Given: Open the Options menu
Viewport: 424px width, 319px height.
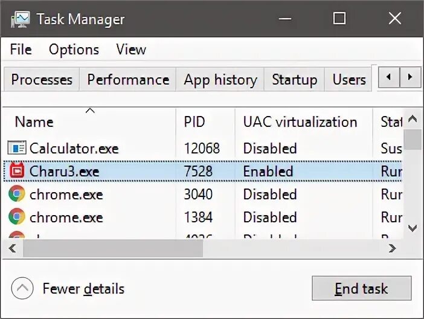Looking at the screenshot, I should 74,50.
